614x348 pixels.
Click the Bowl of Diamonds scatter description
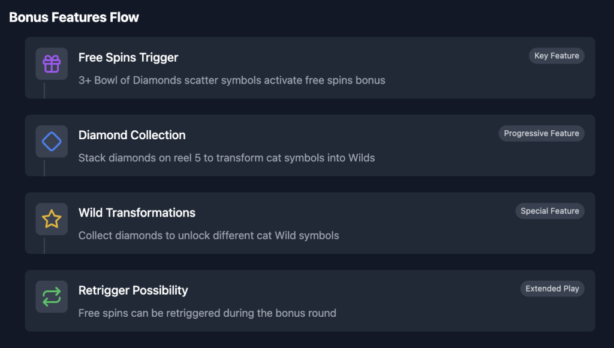(232, 80)
